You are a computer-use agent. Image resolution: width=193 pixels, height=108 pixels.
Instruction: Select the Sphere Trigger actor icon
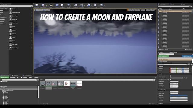tap(11, 48)
